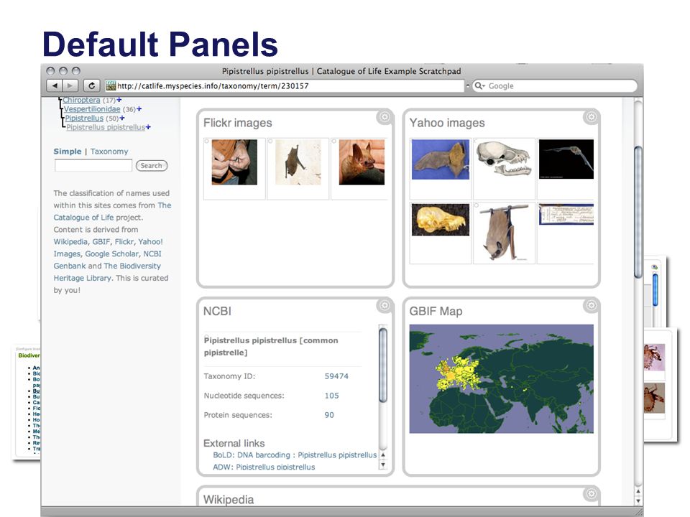Click NCBI panel scroll down arrow
Screen dimensions: 690x517
(x=383, y=465)
